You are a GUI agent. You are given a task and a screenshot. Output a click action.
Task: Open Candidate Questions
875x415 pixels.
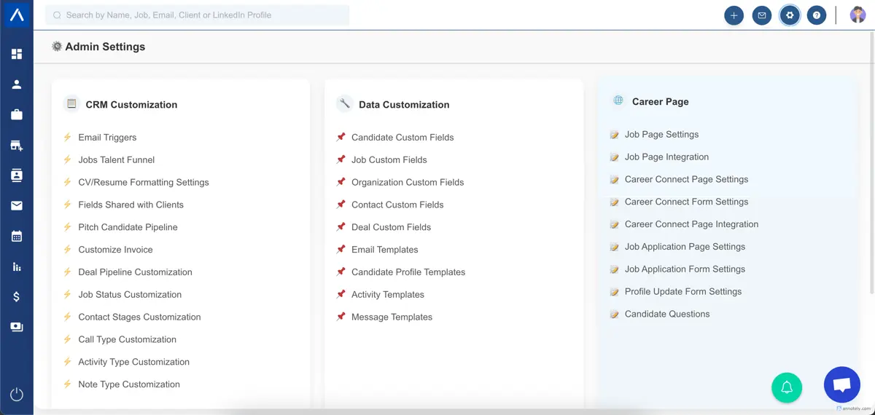pyautogui.click(x=667, y=315)
